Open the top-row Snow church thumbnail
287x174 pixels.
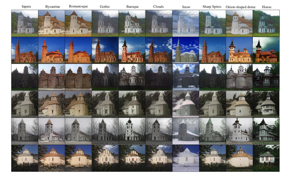[185, 23]
